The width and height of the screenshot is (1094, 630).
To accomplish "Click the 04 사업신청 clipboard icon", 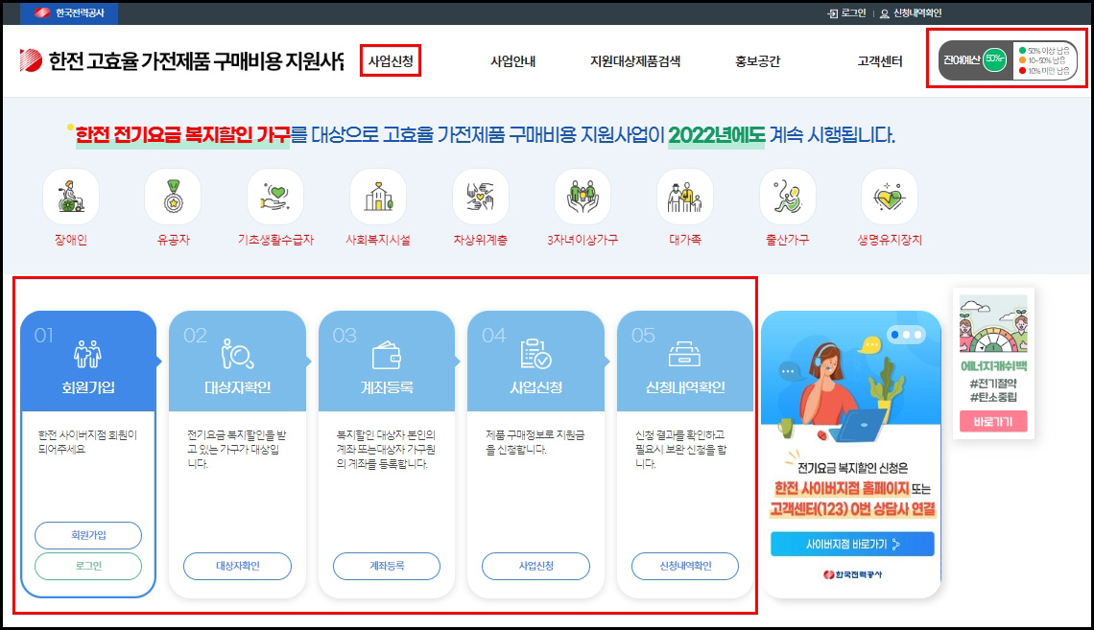I will [x=535, y=354].
